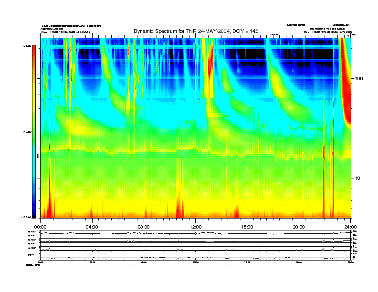Click the 04:00 time axis label
The height and width of the screenshot is (292, 378).
pyautogui.click(x=92, y=227)
